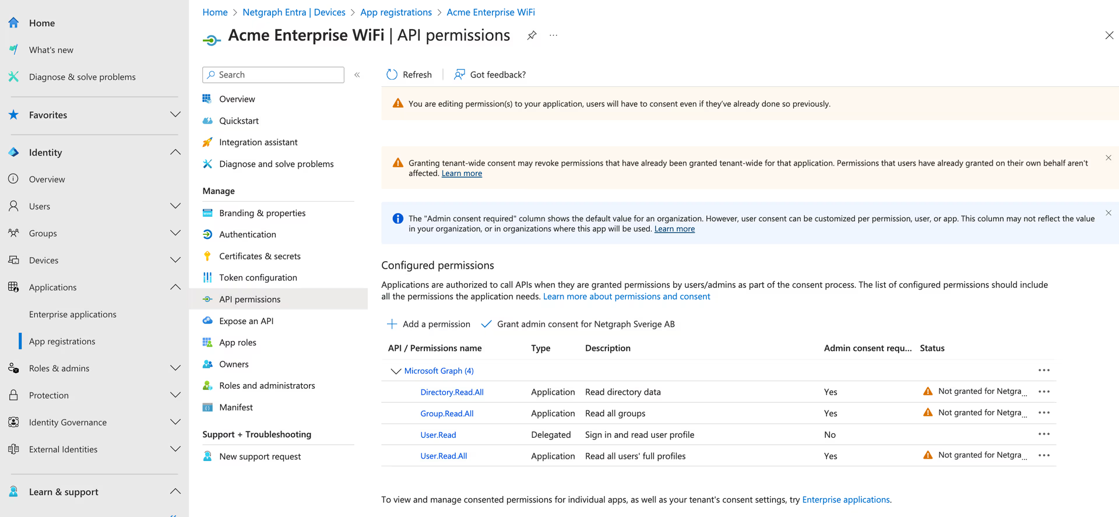Image resolution: width=1119 pixels, height=517 pixels.
Task: Collapse Learn & support chevron
Action: tap(175, 491)
